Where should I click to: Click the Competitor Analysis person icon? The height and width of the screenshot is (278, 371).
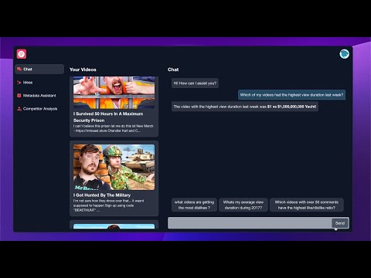(19, 109)
